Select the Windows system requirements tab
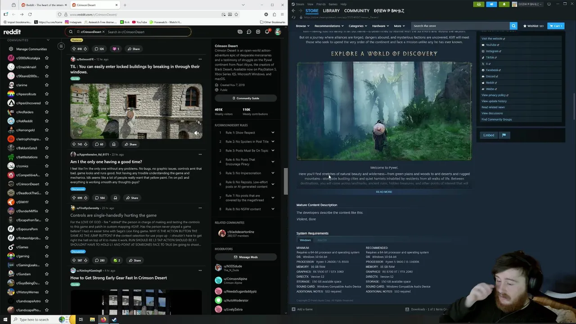Image resolution: width=576 pixels, height=324 pixels. (305, 240)
